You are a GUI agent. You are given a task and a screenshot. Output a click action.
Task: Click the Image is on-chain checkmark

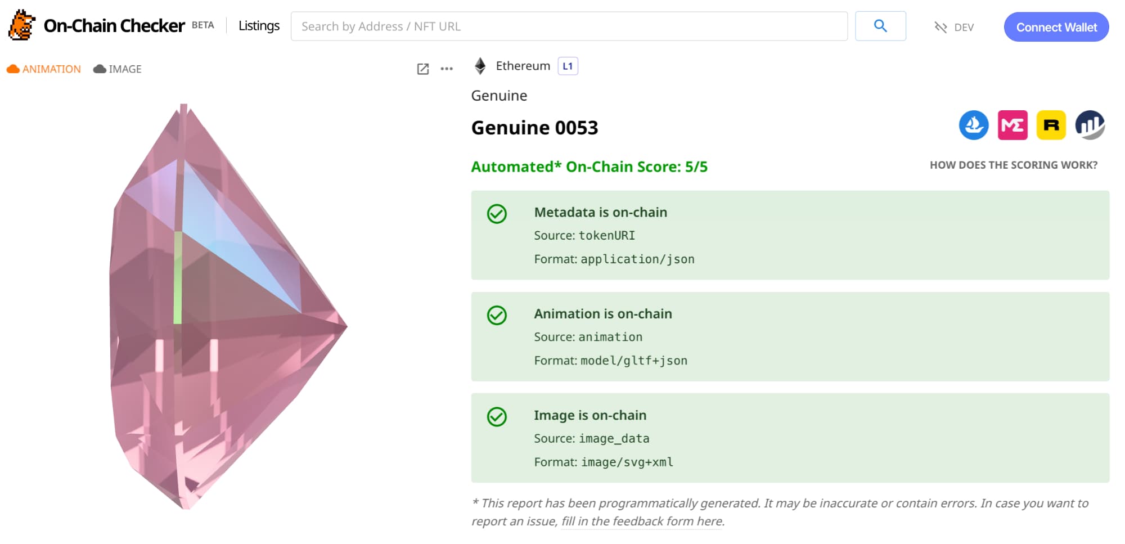click(x=497, y=417)
